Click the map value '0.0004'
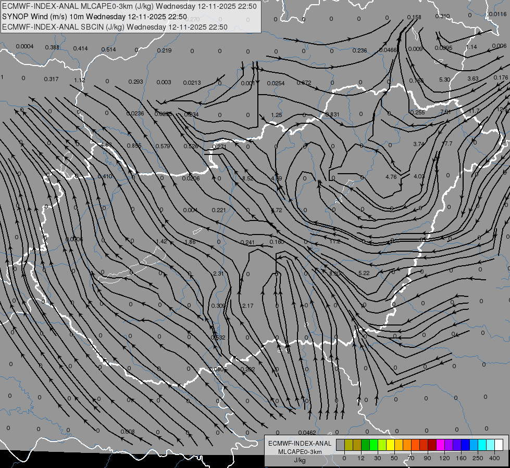The width and height of the screenshot is (510, 468). 24,46
